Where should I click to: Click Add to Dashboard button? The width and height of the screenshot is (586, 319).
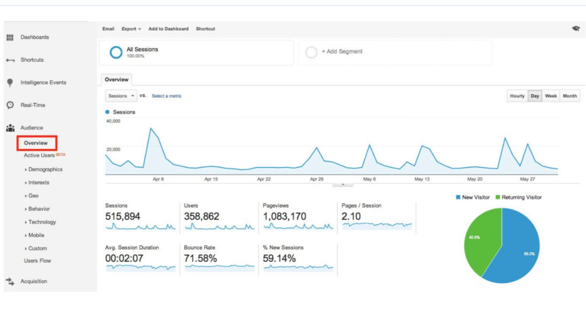click(168, 29)
